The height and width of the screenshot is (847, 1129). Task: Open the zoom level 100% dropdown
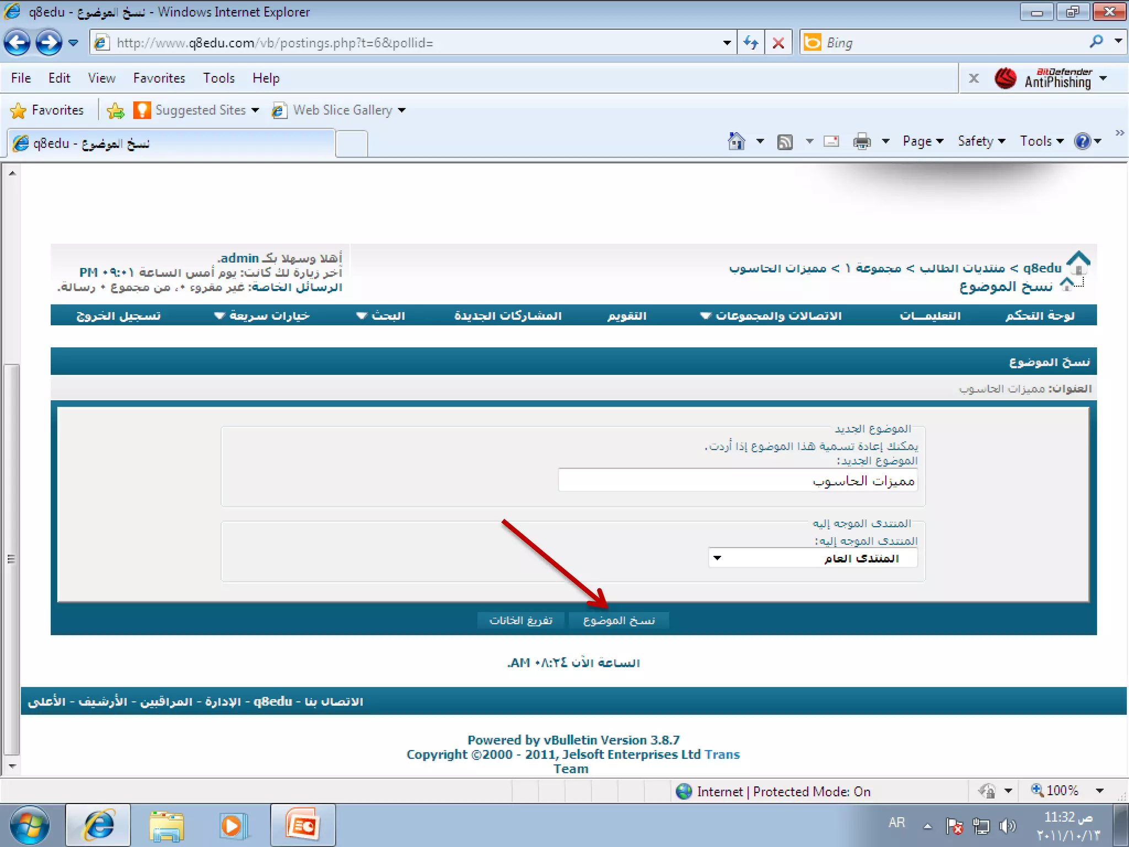point(1099,791)
